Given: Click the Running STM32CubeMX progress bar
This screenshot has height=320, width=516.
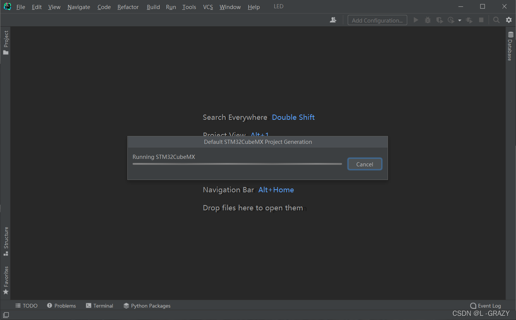Looking at the screenshot, I should tap(237, 164).
